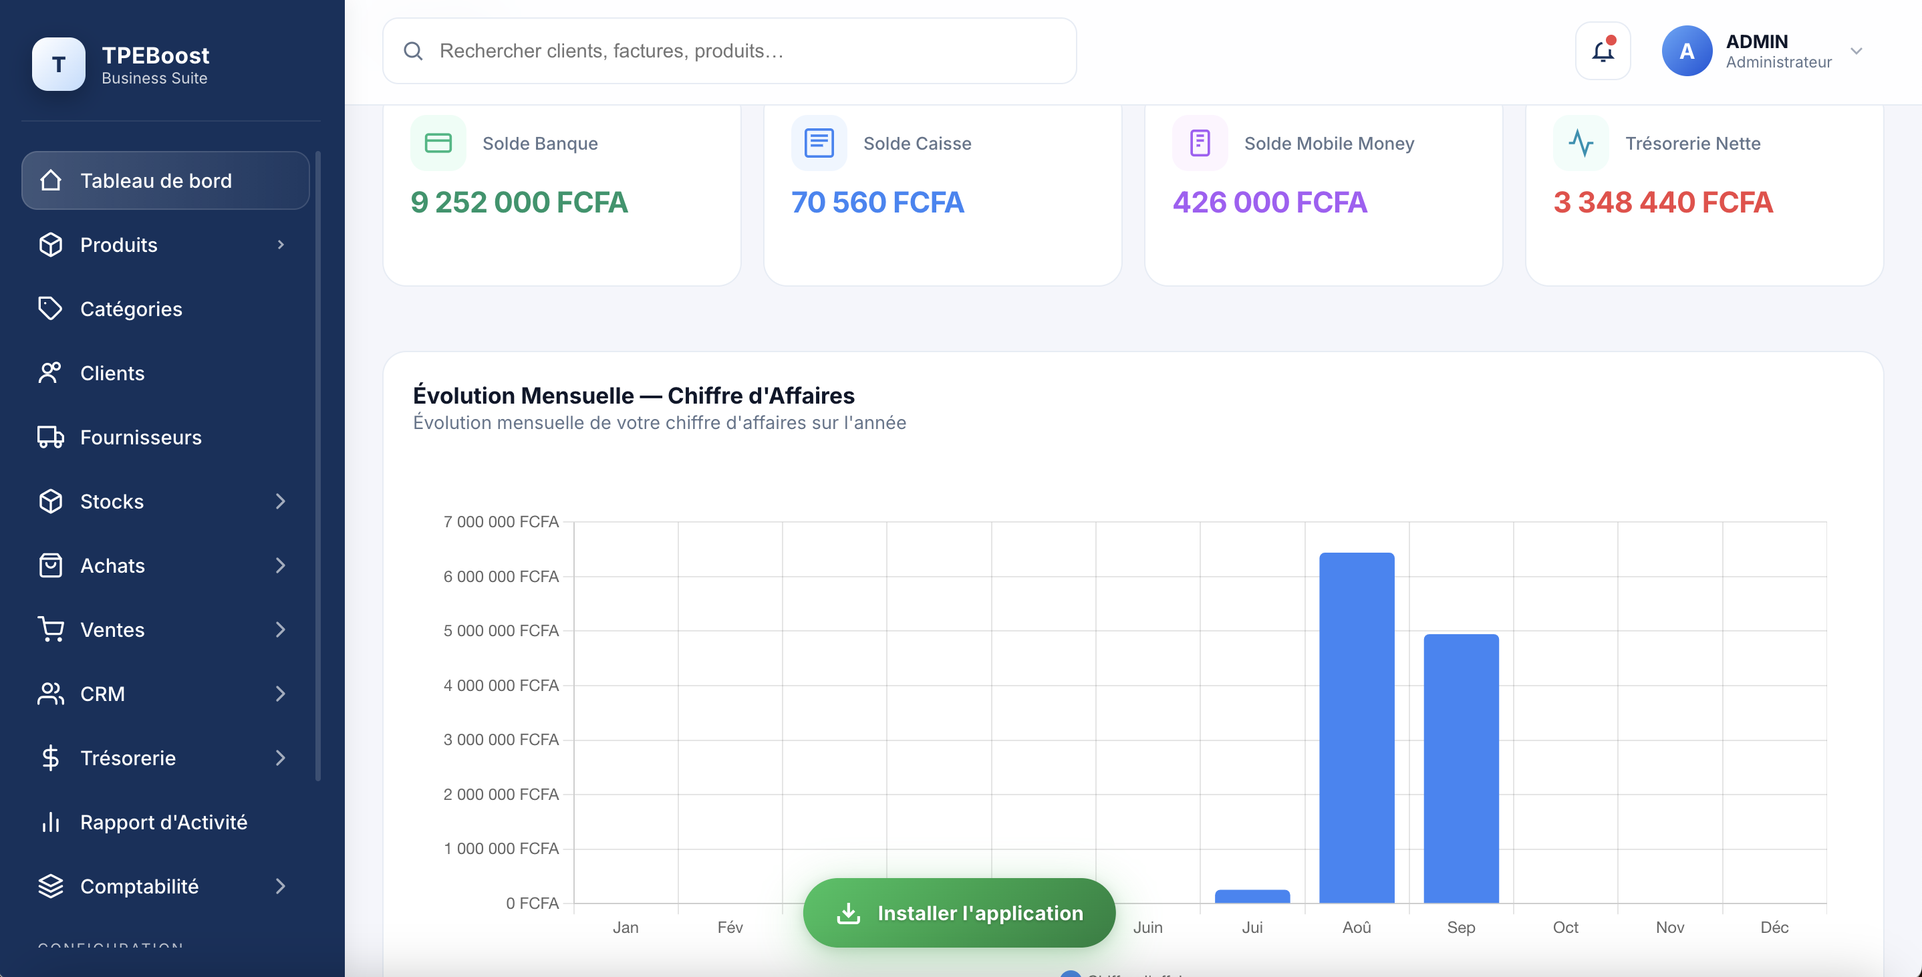The width and height of the screenshot is (1922, 977).
Task: Click the Installer l'application button
Action: [959, 913]
